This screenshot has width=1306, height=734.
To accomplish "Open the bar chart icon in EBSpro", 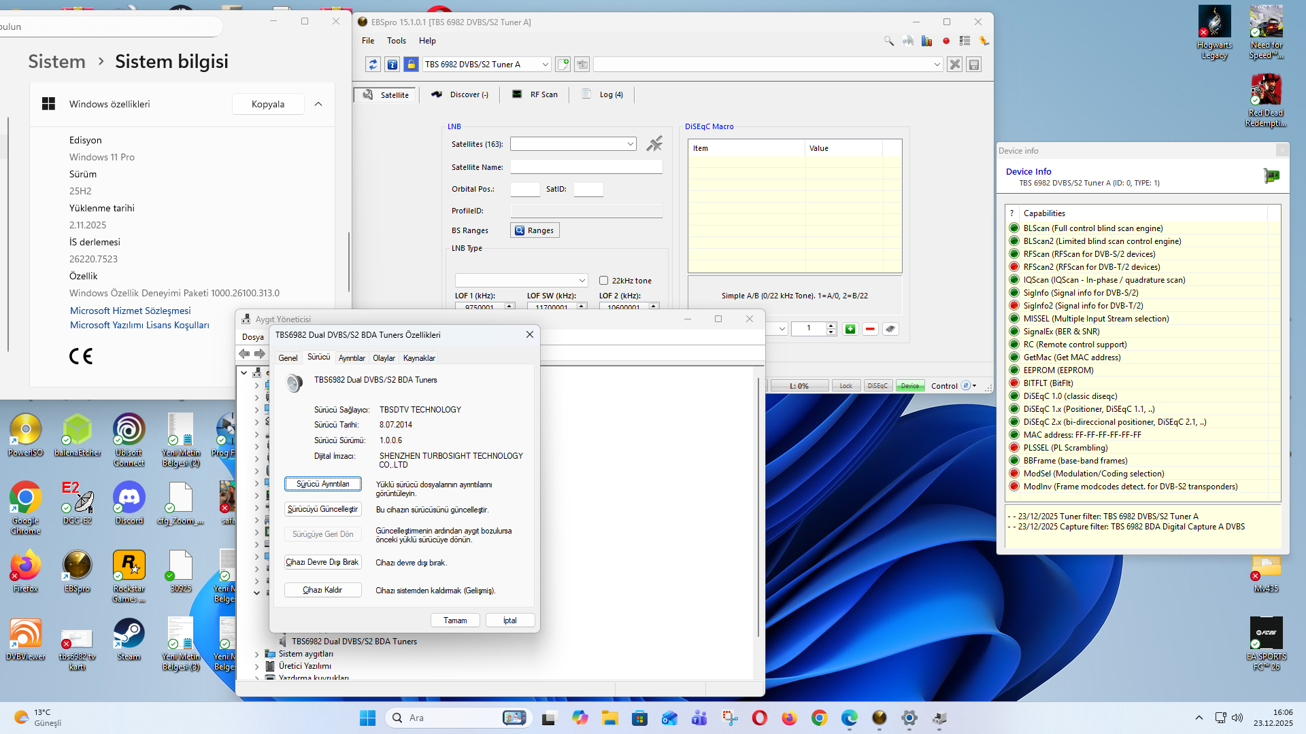I will pyautogui.click(x=926, y=41).
